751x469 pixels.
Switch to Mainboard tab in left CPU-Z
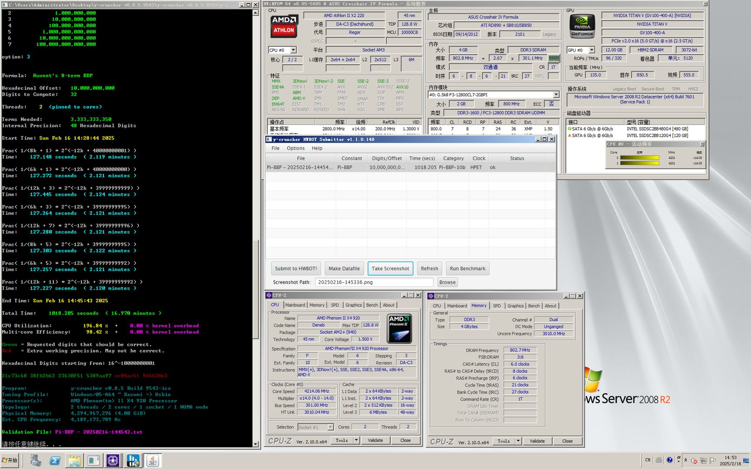coord(295,305)
